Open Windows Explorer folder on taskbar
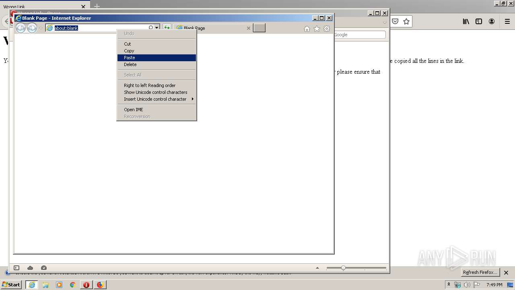Screen dimensions: 515x290 45,285
